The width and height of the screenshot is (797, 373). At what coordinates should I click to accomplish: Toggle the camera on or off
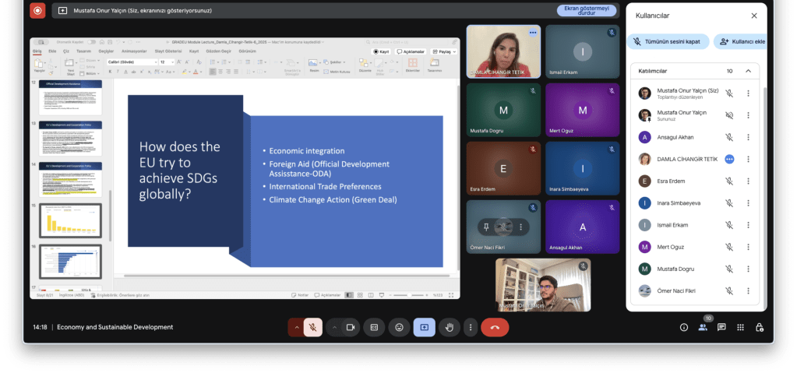(351, 327)
